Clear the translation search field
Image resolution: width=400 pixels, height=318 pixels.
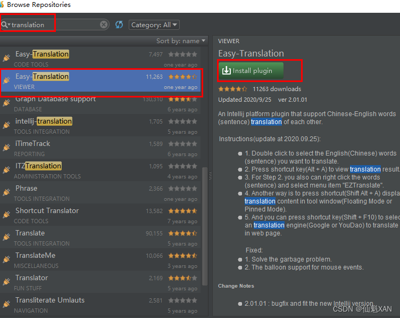click(x=104, y=25)
